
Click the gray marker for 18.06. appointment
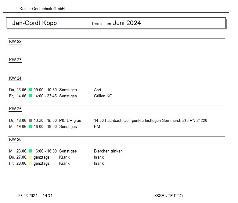click(31, 121)
